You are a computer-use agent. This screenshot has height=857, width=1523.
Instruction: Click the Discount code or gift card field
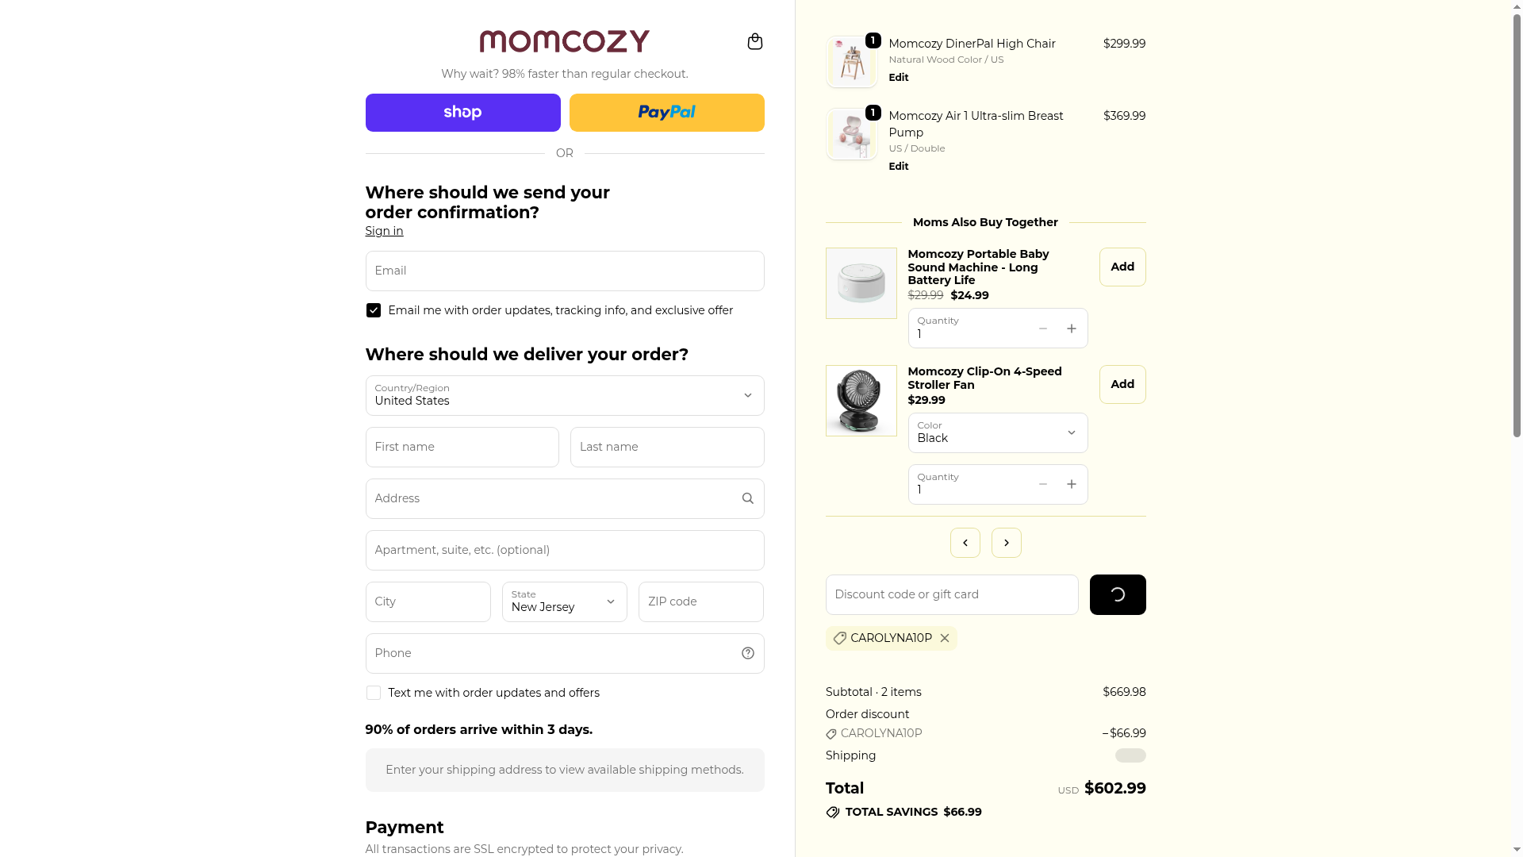click(951, 594)
